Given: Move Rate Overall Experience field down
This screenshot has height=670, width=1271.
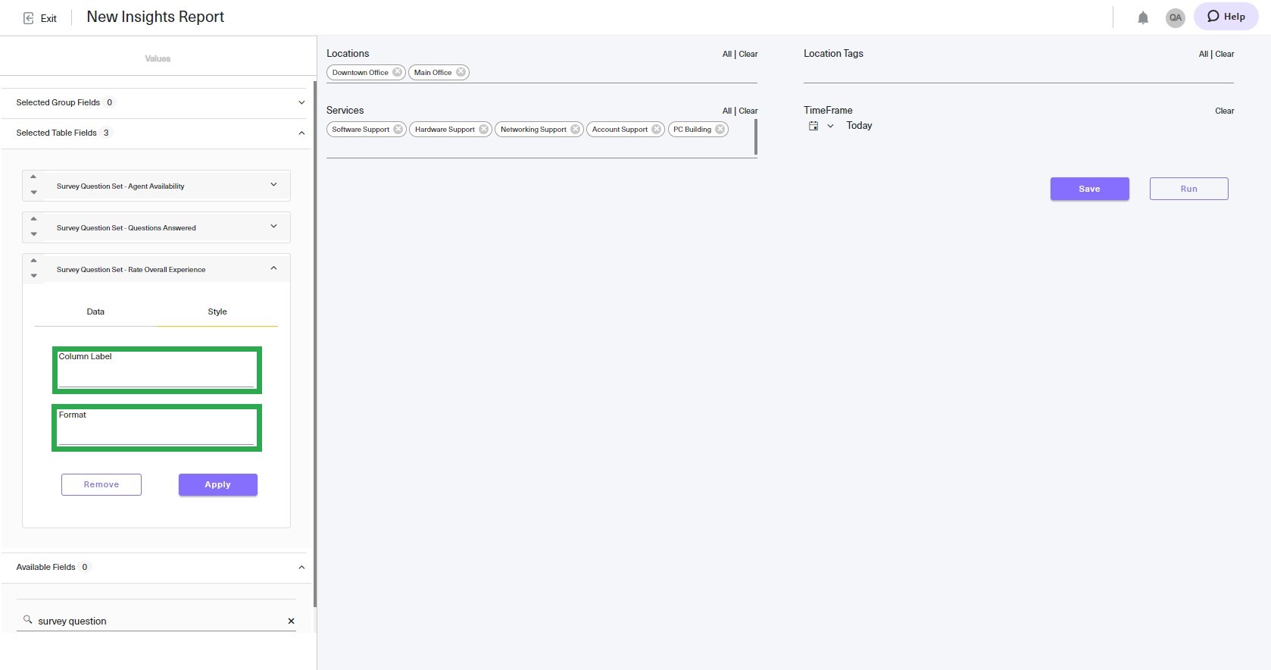Looking at the screenshot, I should 33,276.
